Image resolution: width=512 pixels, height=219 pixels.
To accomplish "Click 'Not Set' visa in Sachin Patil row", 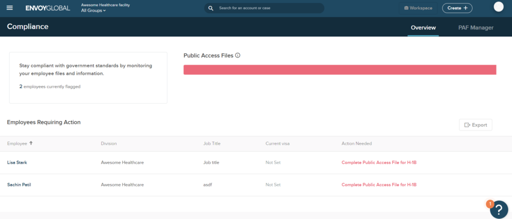I will pos(273,184).
